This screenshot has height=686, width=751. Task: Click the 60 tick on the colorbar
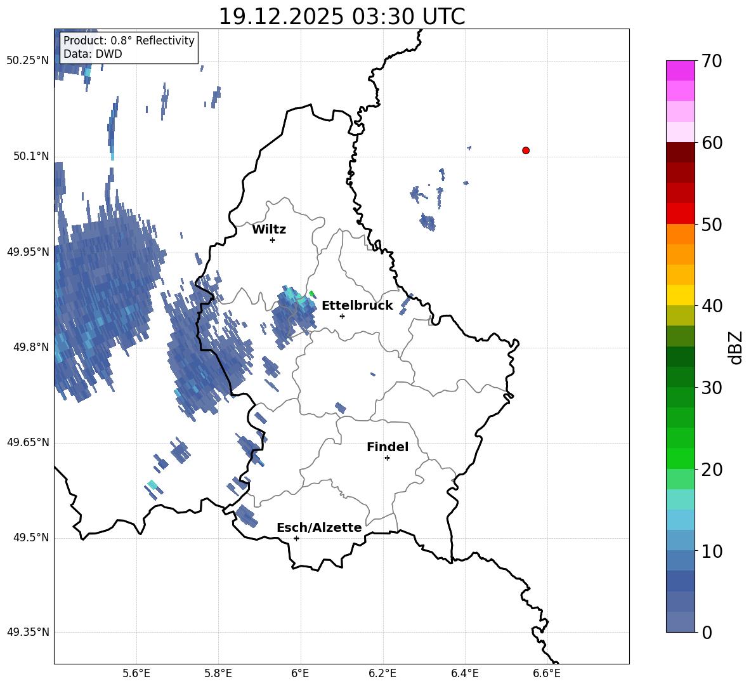[712, 143]
